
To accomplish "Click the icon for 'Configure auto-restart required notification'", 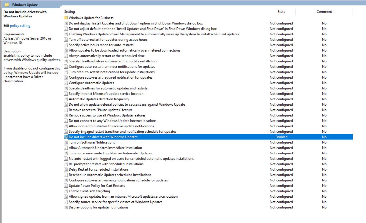I will [x=66, y=77].
